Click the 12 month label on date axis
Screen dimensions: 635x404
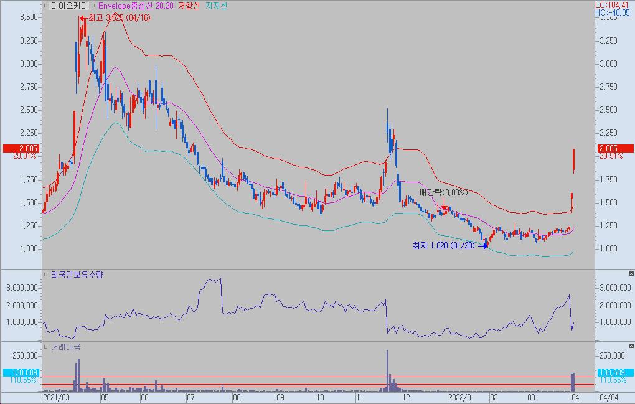[x=406, y=398]
